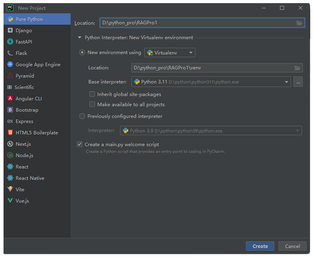313x257 pixels.
Task: Select the Django project type
Action: click(37, 30)
